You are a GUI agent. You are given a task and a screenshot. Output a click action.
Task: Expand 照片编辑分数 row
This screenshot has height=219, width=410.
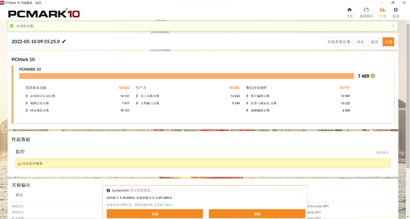pos(248,96)
